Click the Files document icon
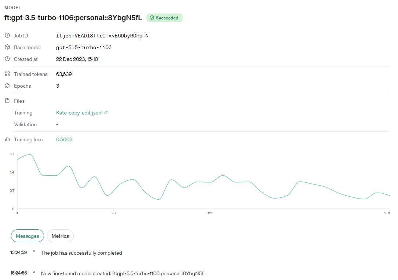The height and width of the screenshot is (280, 398). [x=7, y=101]
